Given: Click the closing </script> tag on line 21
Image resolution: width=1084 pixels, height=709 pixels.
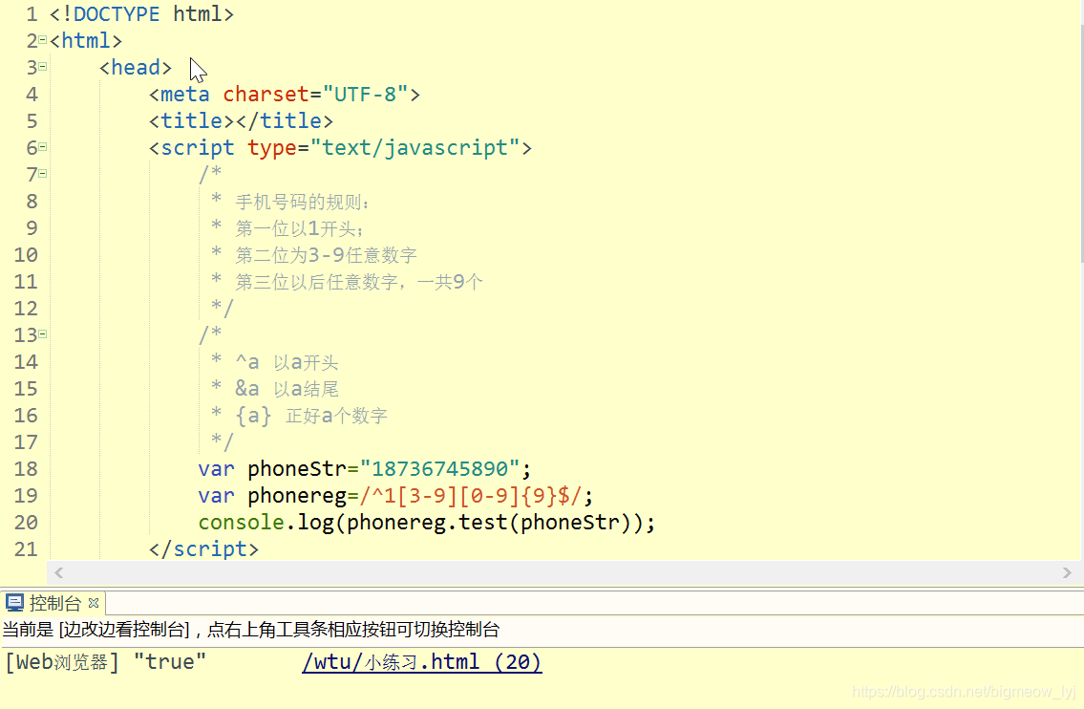Looking at the screenshot, I should tap(204, 549).
